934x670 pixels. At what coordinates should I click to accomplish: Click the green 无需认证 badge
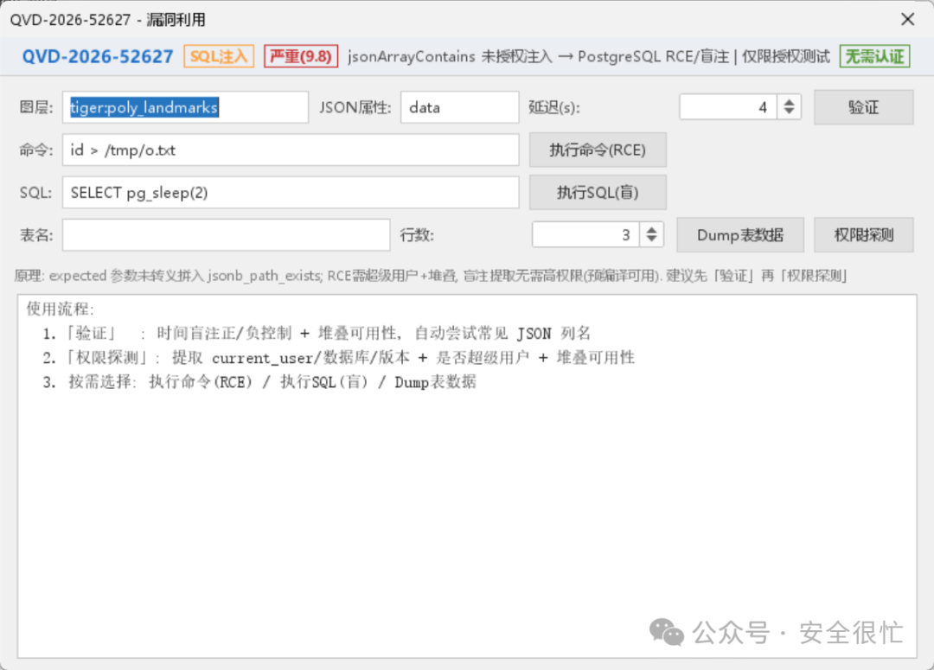coord(874,56)
